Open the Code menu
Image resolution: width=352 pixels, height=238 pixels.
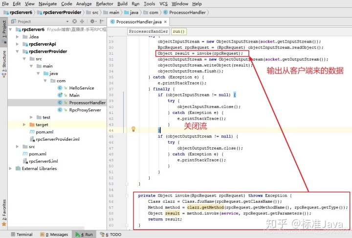(x=66, y=4)
